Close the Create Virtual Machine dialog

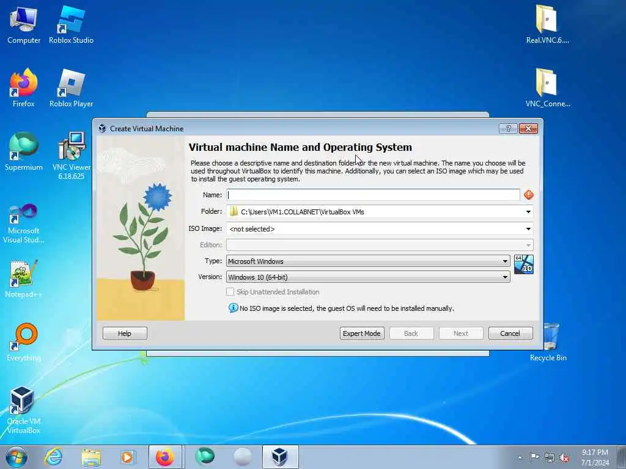coord(528,128)
